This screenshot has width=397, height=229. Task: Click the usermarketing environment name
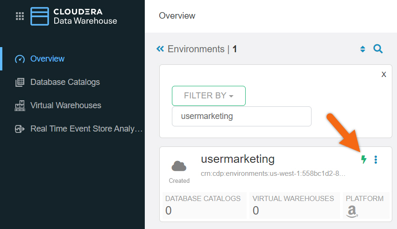[238, 159]
